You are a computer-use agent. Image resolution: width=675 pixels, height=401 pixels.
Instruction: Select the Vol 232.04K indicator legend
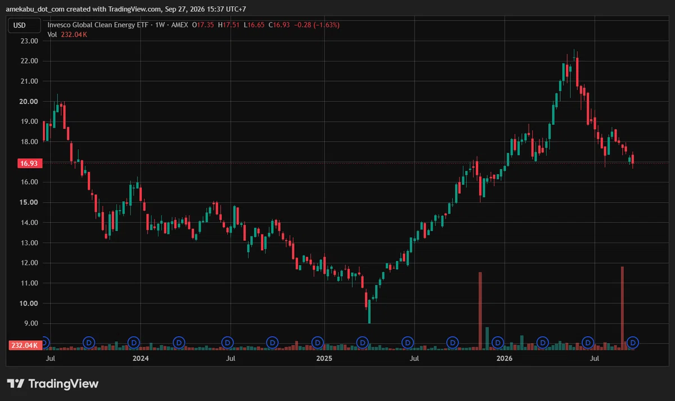click(67, 34)
